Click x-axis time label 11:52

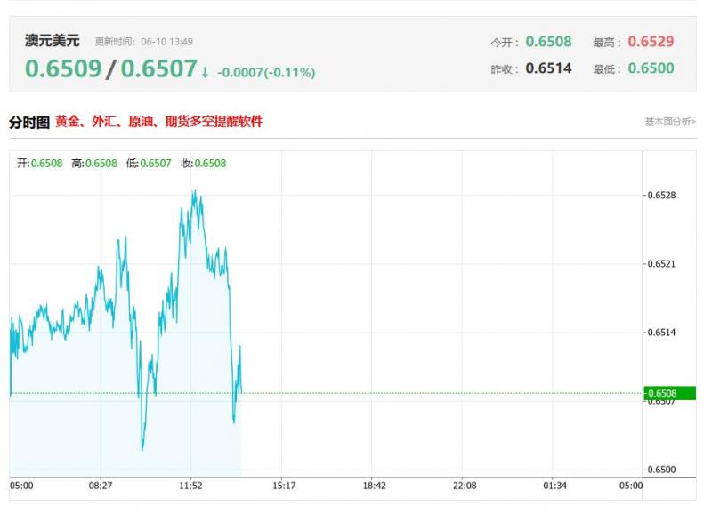(190, 486)
